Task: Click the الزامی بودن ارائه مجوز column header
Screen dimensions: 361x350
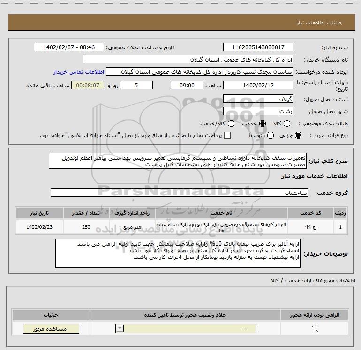Action: tap(315, 315)
